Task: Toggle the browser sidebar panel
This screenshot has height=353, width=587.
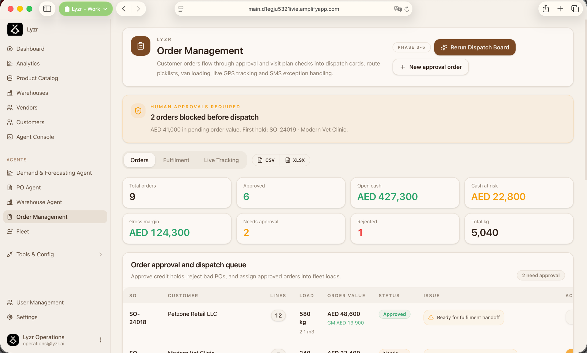Action: tap(47, 9)
